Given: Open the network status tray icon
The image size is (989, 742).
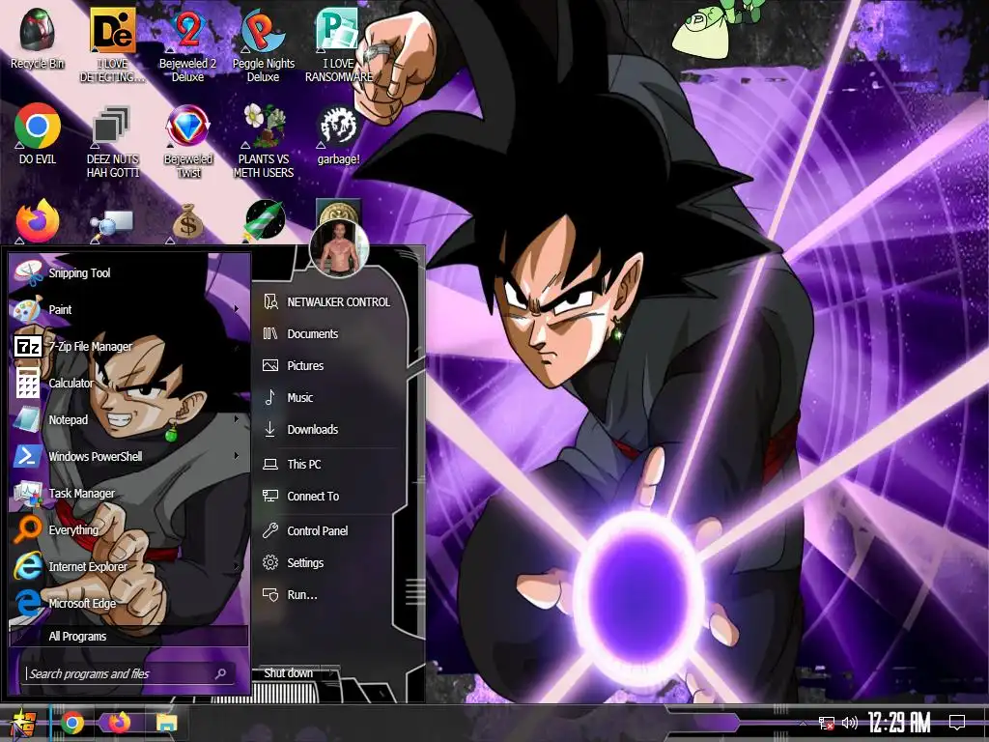Looking at the screenshot, I should coord(826,723).
